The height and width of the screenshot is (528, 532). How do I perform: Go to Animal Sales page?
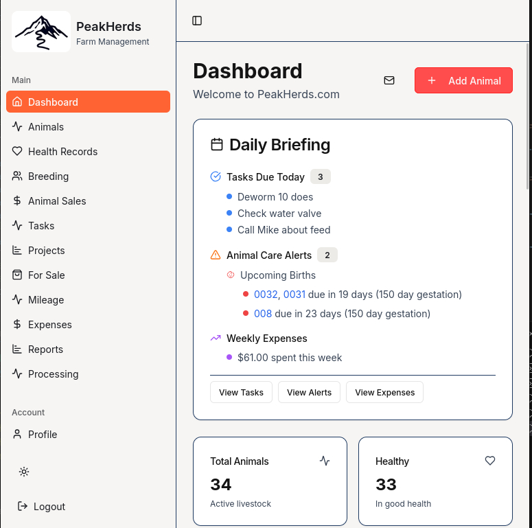pyautogui.click(x=57, y=201)
